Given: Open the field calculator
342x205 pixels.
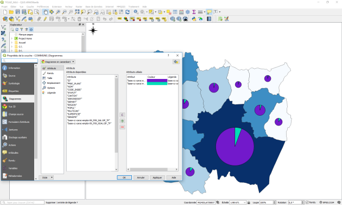Looking at the screenshot, I should [x=181, y=12].
